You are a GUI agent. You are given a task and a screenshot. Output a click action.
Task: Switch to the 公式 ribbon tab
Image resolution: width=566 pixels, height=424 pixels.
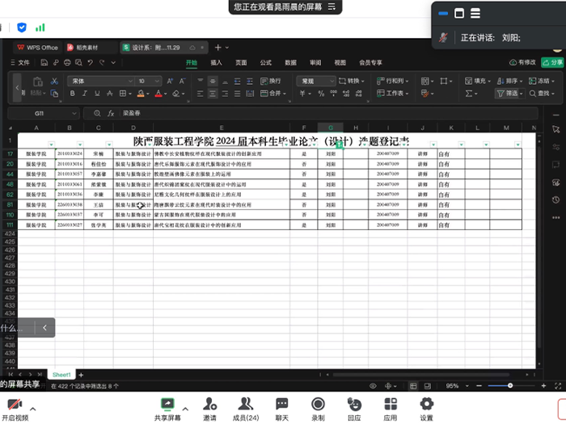click(266, 63)
